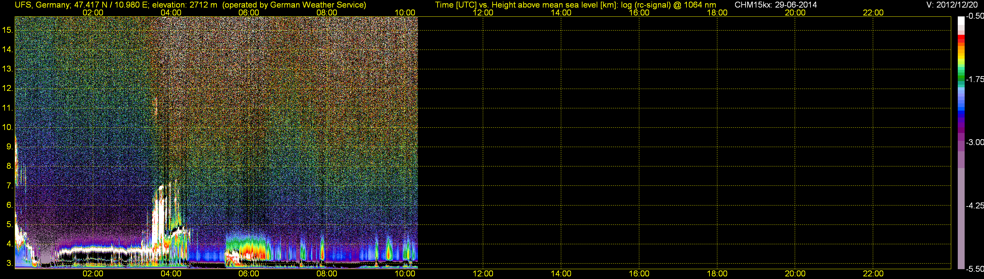Click the '08:00' label on the top time axis

327,12
